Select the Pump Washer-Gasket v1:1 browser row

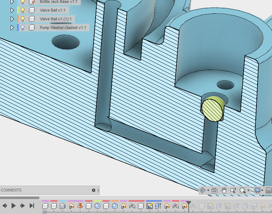[x=53, y=28]
